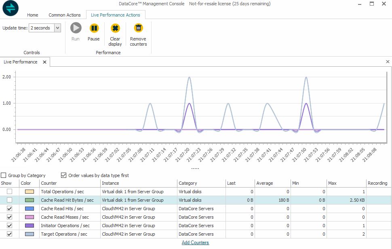Click the Remove counters trash icon
Viewport: 392px width, 249px height.
(x=138, y=28)
